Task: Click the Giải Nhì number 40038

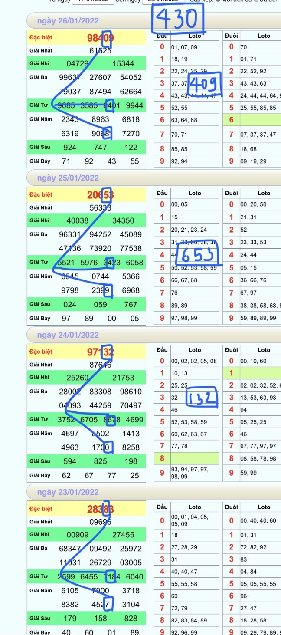Action: (x=78, y=220)
